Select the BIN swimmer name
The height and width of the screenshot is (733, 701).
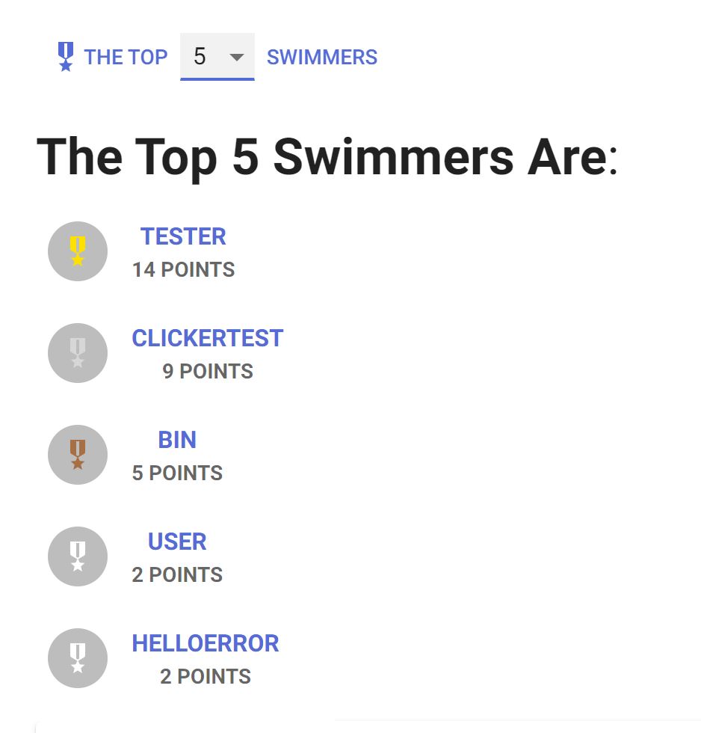[177, 440]
